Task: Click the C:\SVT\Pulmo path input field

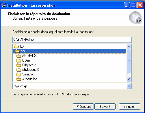Action: click(72, 40)
